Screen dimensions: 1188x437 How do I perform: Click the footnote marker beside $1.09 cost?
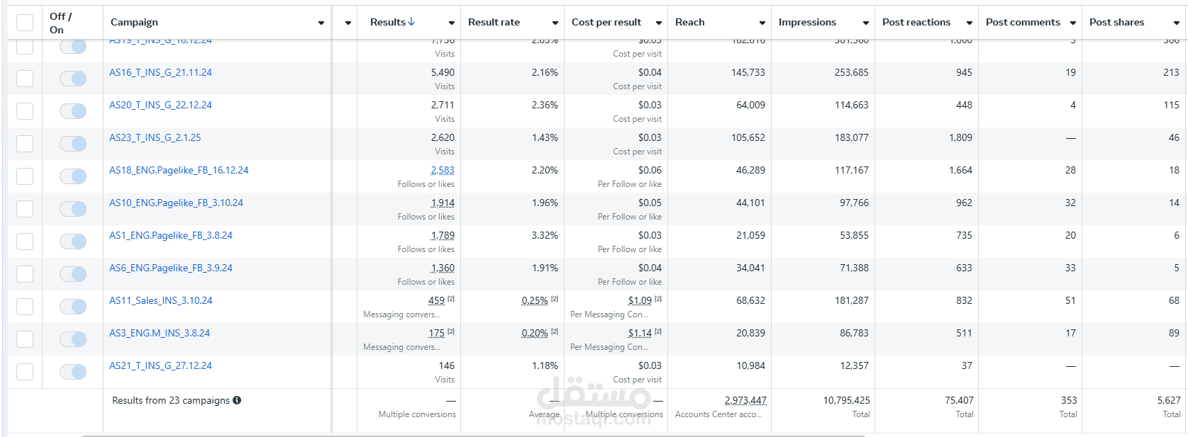pyautogui.click(x=658, y=299)
